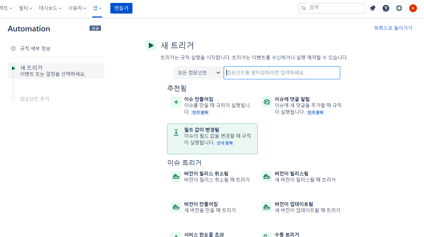Select 컴포넌트 추가 step
This screenshot has width=424, height=237.
(x=35, y=99)
